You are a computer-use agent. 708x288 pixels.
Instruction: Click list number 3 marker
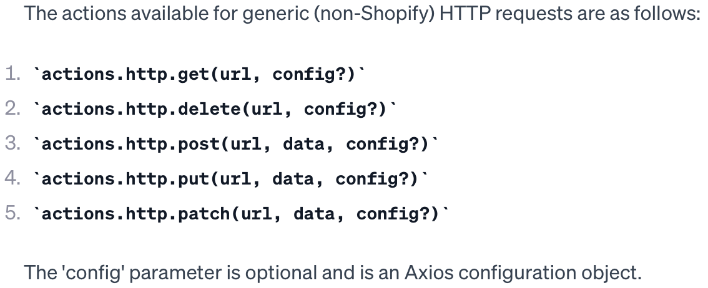coord(12,143)
